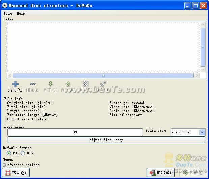Click the Disc usage 0% progress bar
This screenshot has width=209, height=179.
(x=75, y=132)
